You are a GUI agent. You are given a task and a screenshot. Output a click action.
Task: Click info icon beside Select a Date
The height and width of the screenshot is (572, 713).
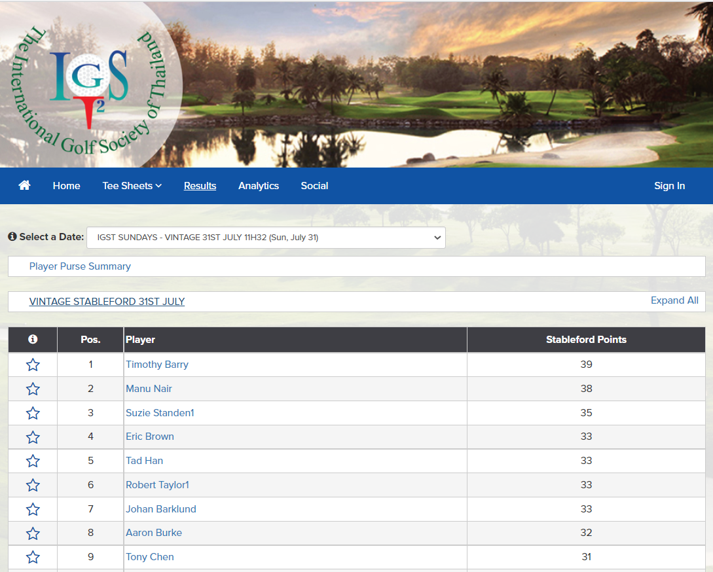click(12, 236)
